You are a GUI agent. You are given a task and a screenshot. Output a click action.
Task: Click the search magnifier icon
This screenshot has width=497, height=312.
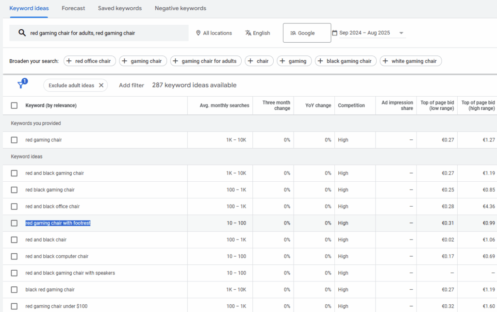pyautogui.click(x=22, y=33)
